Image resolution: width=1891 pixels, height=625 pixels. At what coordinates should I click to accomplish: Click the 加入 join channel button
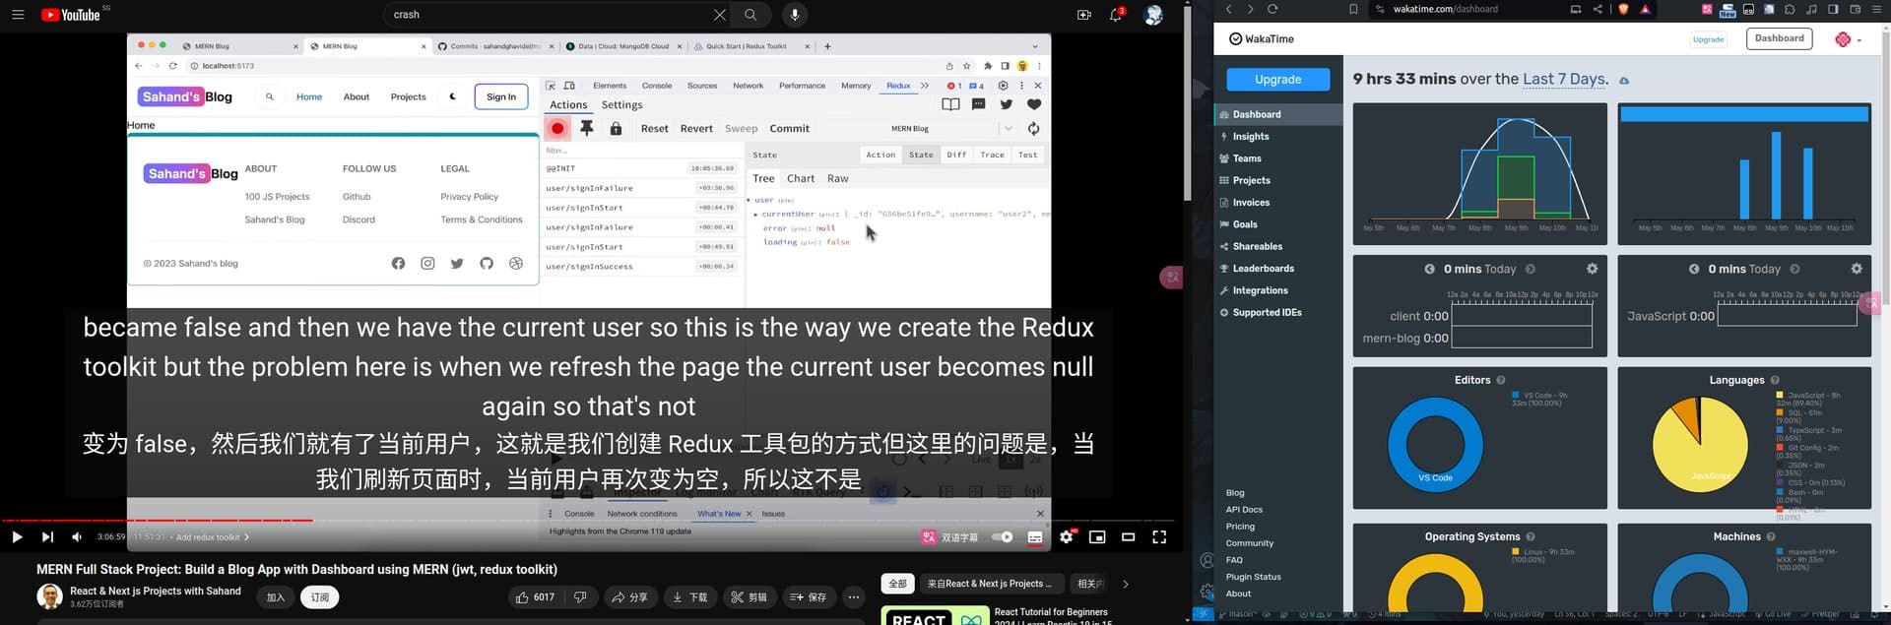(x=276, y=596)
